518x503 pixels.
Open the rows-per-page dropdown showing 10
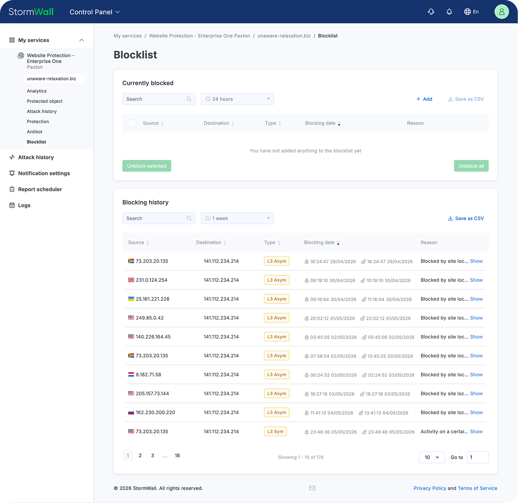[x=432, y=457]
